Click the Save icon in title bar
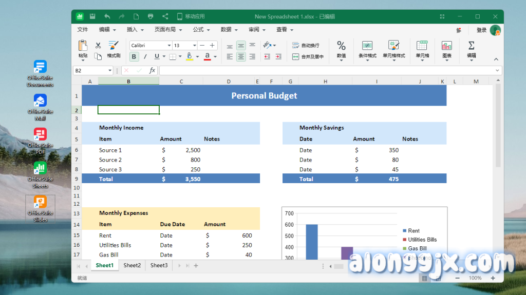This screenshot has height=295, width=526. [92, 16]
